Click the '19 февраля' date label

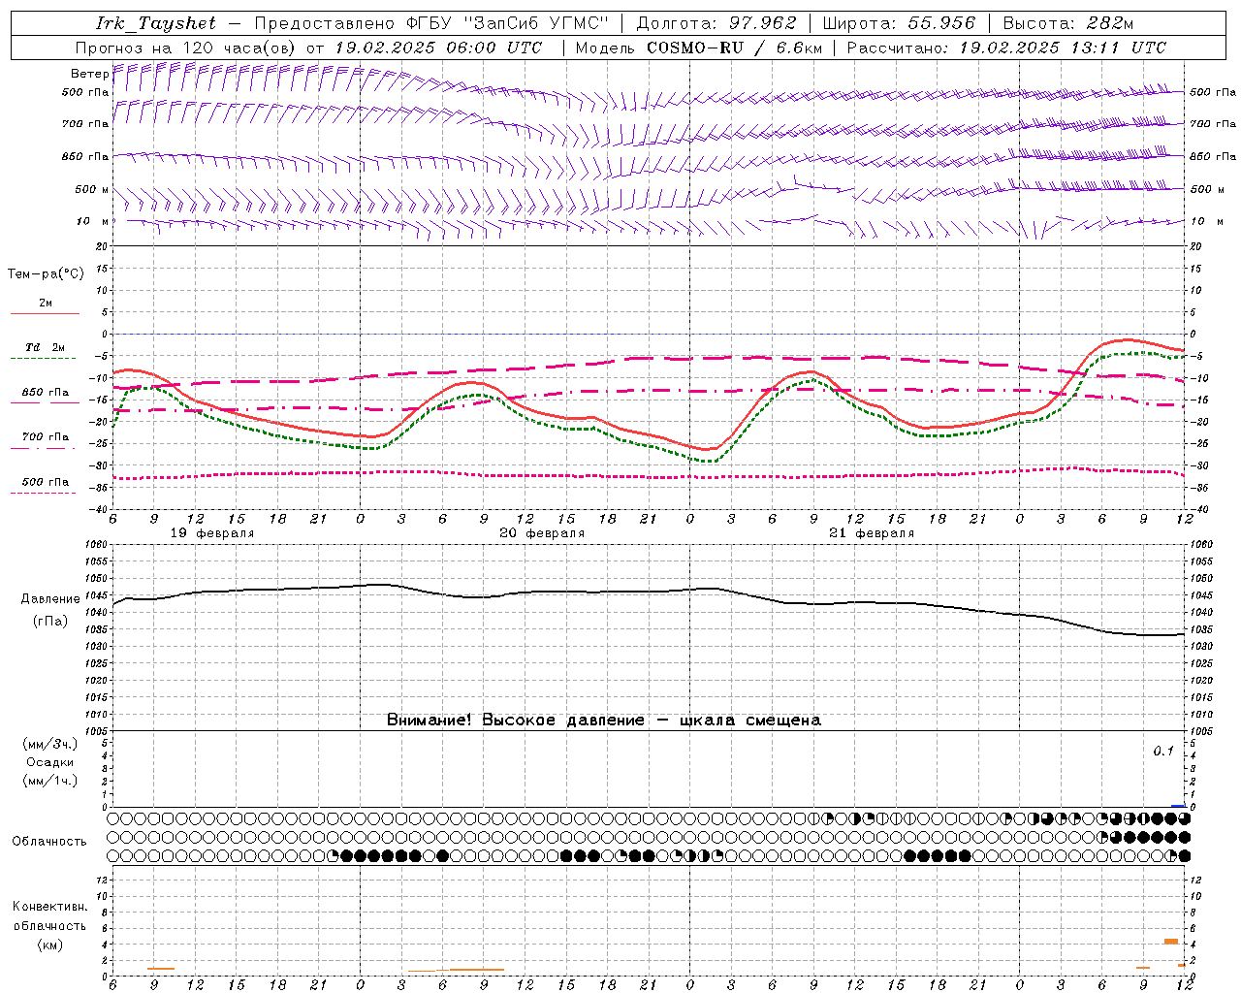coord(212,533)
